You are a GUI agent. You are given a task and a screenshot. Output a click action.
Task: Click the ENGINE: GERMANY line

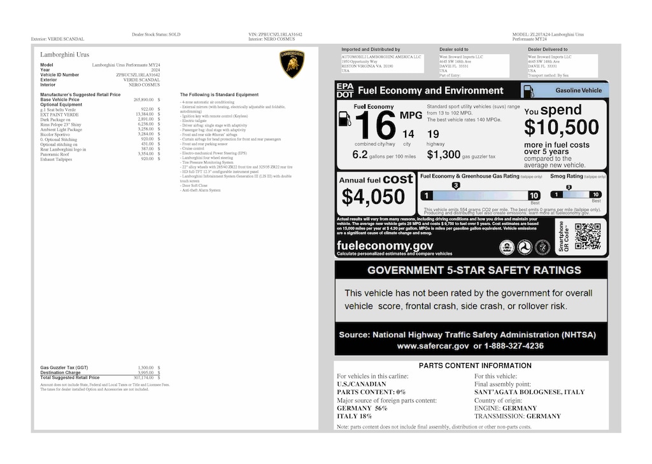[506, 409]
